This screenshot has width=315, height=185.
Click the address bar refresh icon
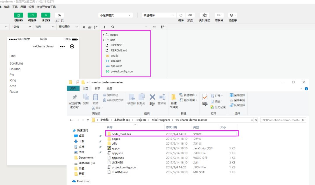tap(256, 120)
